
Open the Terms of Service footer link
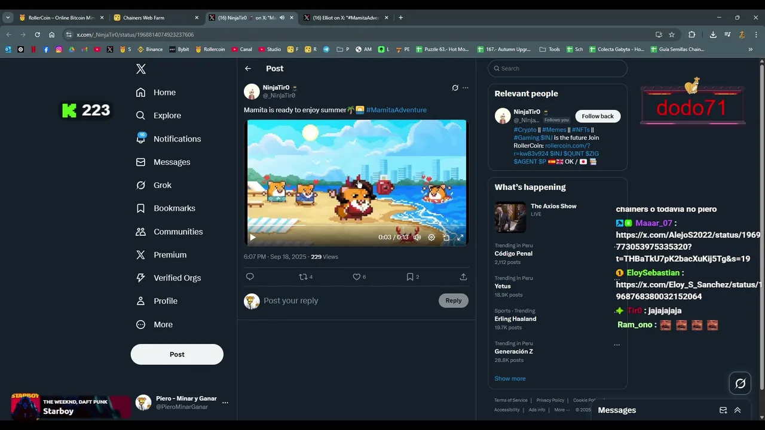pos(511,400)
